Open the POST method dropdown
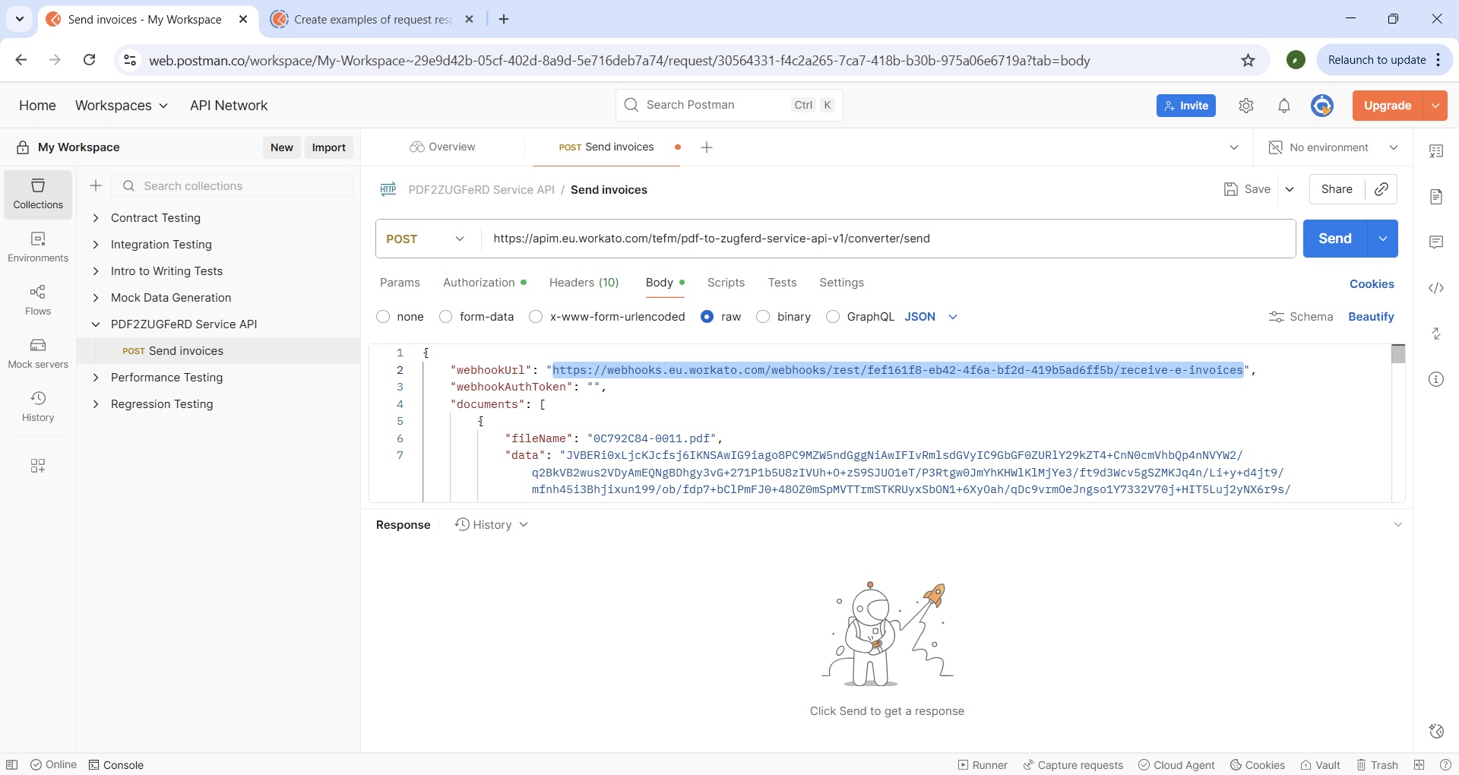Image resolution: width=1459 pixels, height=775 pixels. (x=459, y=239)
